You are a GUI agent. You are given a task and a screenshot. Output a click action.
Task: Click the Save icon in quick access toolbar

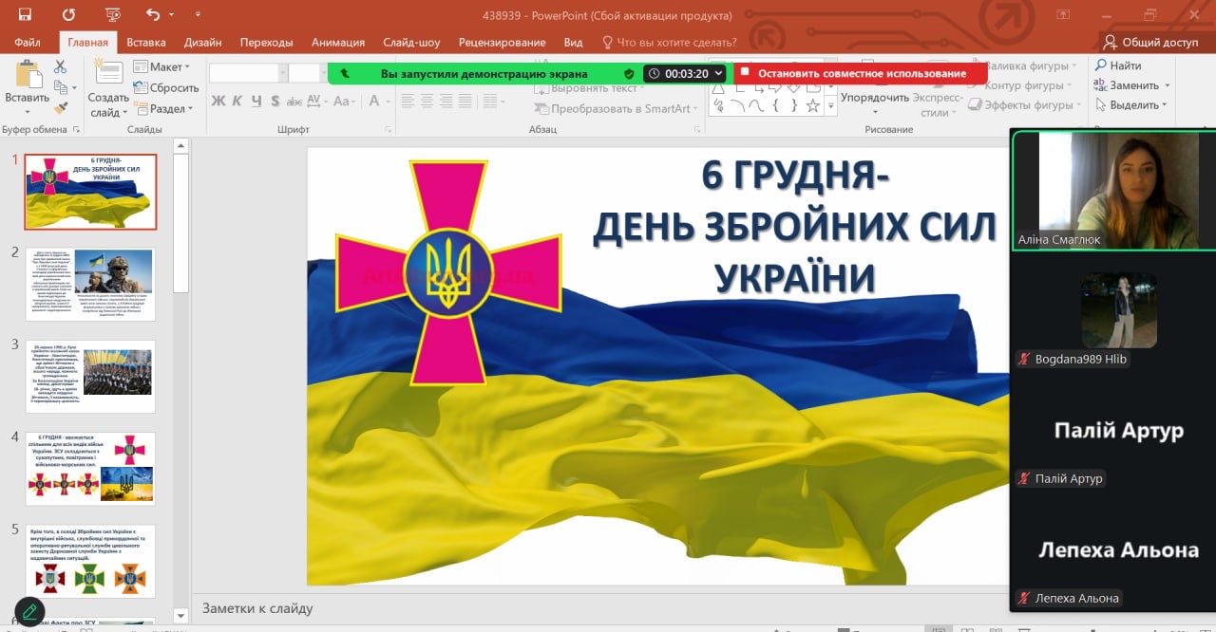click(25, 15)
